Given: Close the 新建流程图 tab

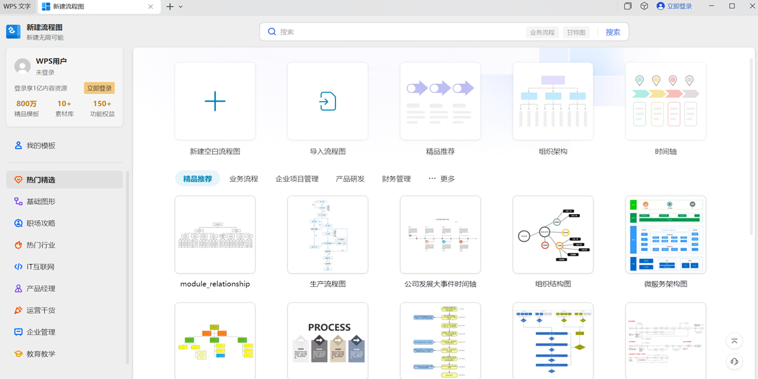Looking at the screenshot, I should tap(150, 6).
